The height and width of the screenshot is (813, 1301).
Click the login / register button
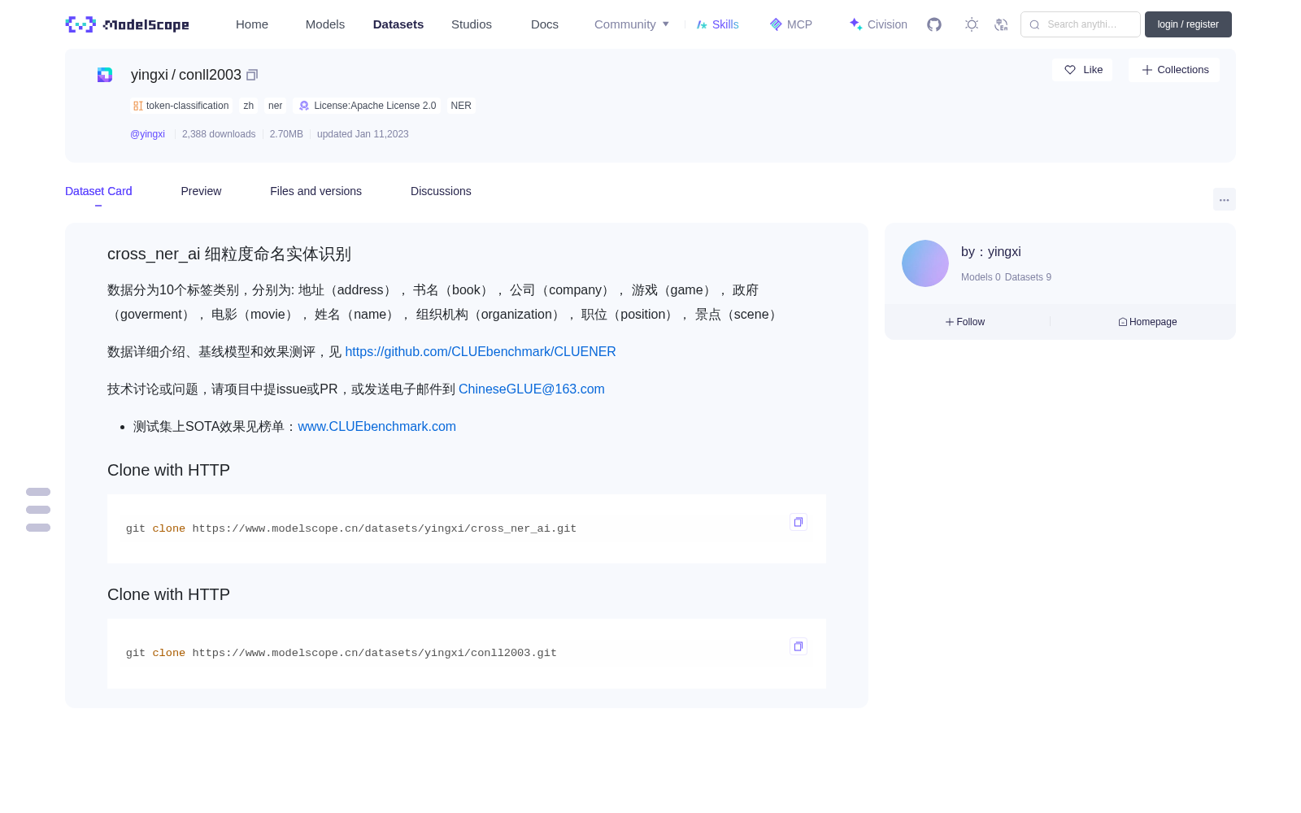[x=1188, y=24]
